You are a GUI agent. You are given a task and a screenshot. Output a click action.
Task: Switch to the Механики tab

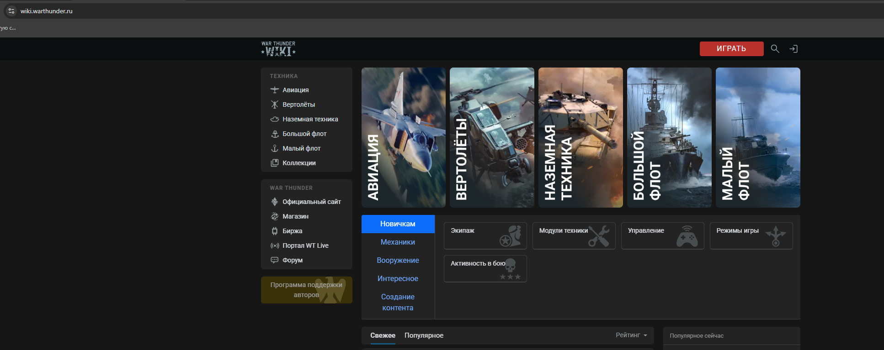[x=398, y=242]
